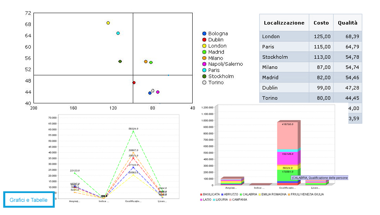This screenshot has width=380, height=215.
Task: Click the Costo column header
Action: (x=321, y=23)
